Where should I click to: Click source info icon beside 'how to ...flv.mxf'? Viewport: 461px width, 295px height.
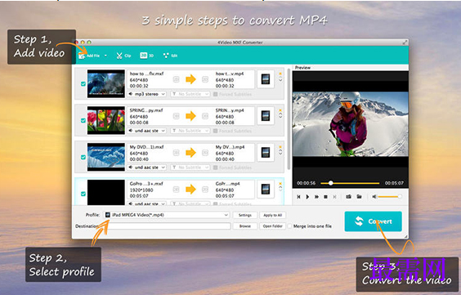click(176, 79)
